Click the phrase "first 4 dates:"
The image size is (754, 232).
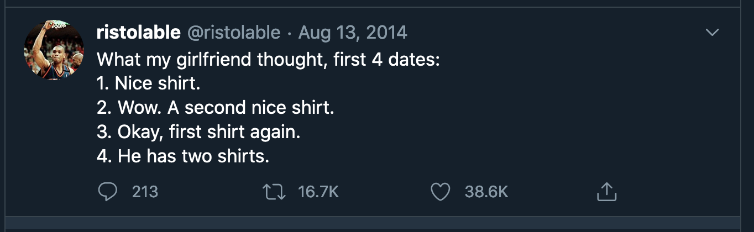(386, 59)
